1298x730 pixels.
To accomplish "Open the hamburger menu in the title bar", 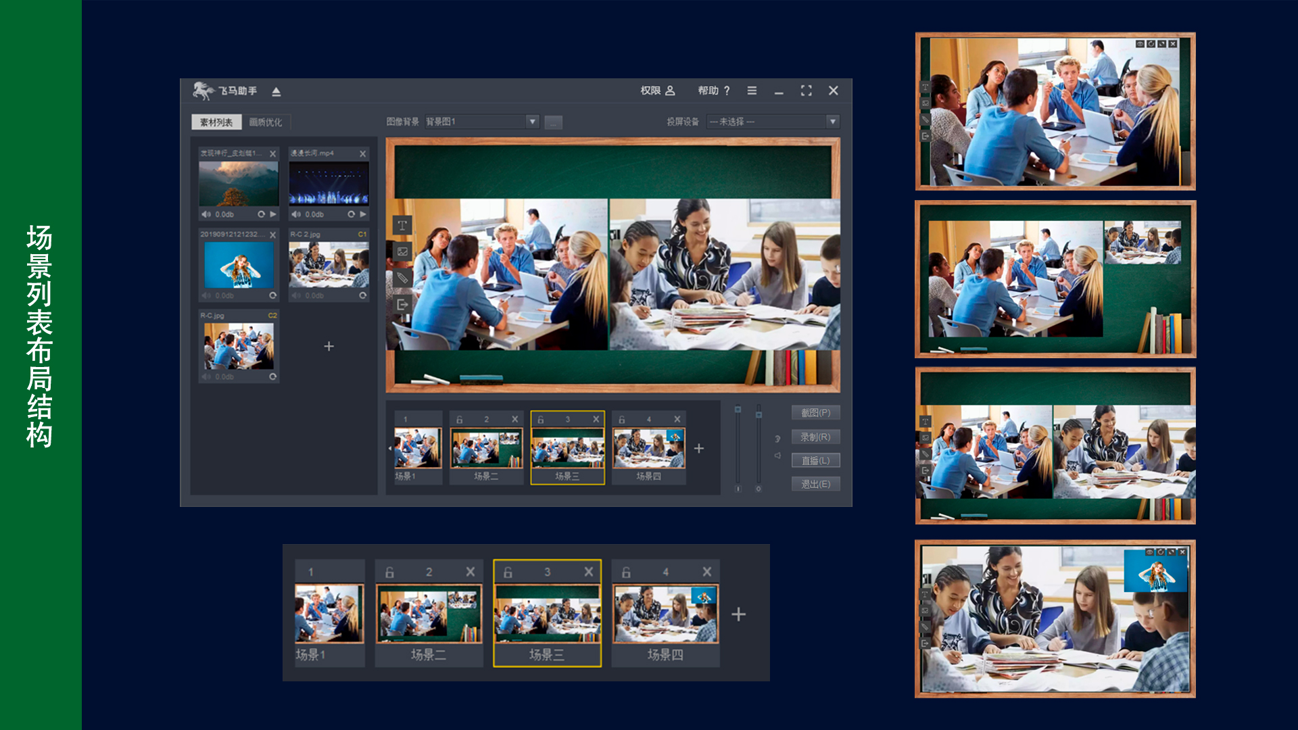I will coord(752,91).
